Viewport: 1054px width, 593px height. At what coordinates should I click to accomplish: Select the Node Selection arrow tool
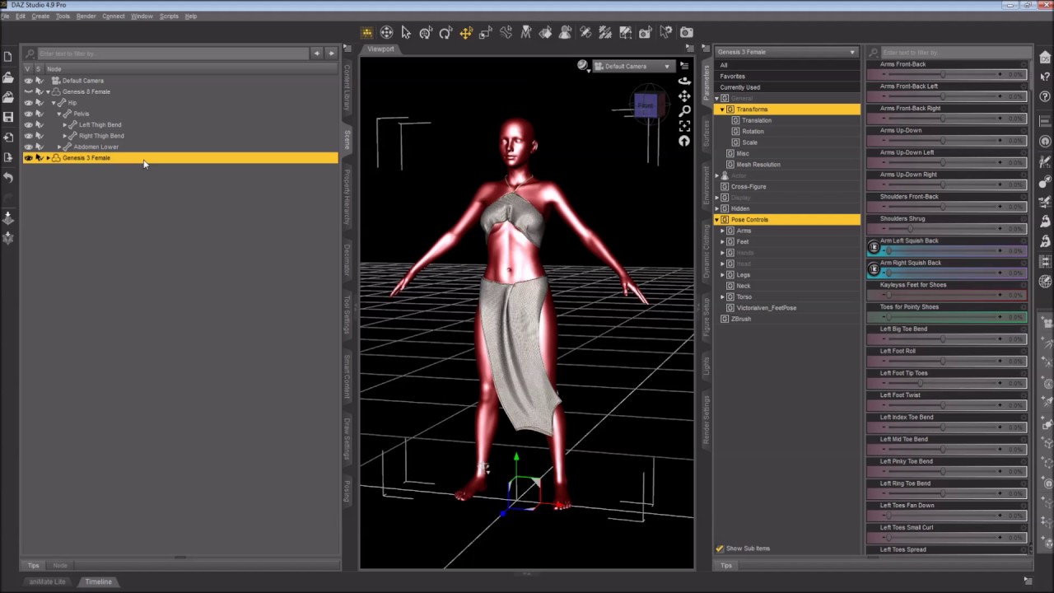pyautogui.click(x=406, y=32)
